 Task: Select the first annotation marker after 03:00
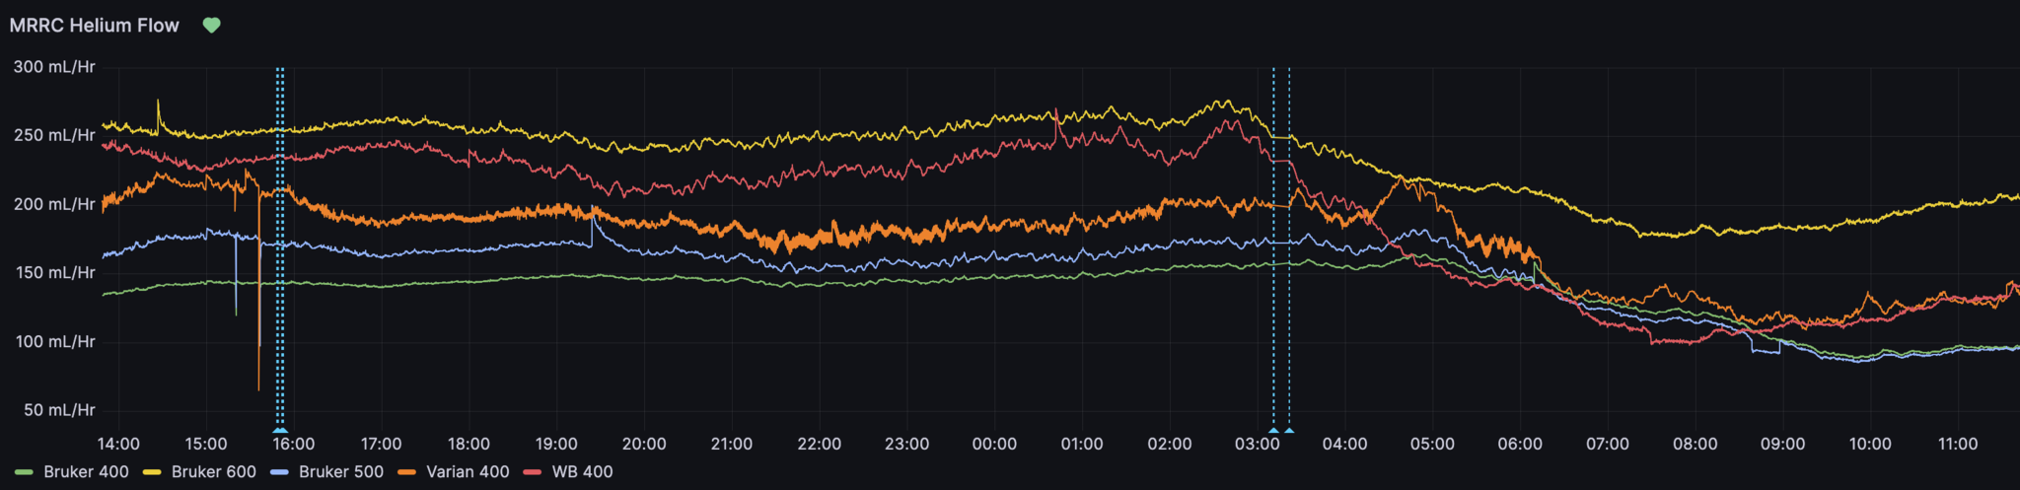pos(1273,431)
